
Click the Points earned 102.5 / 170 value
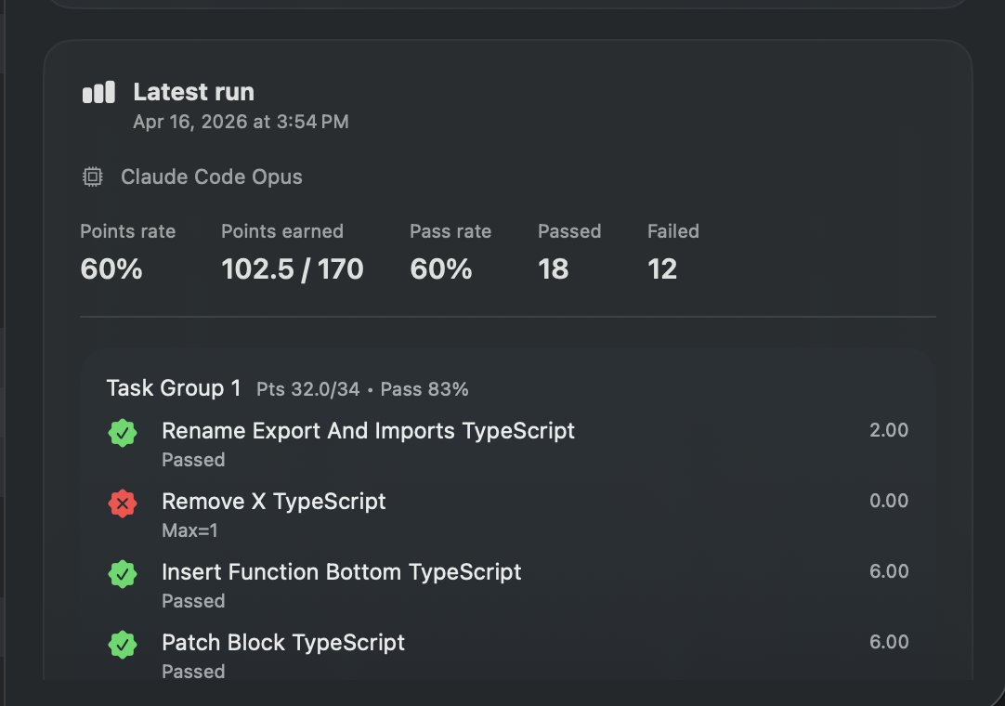[x=293, y=268]
